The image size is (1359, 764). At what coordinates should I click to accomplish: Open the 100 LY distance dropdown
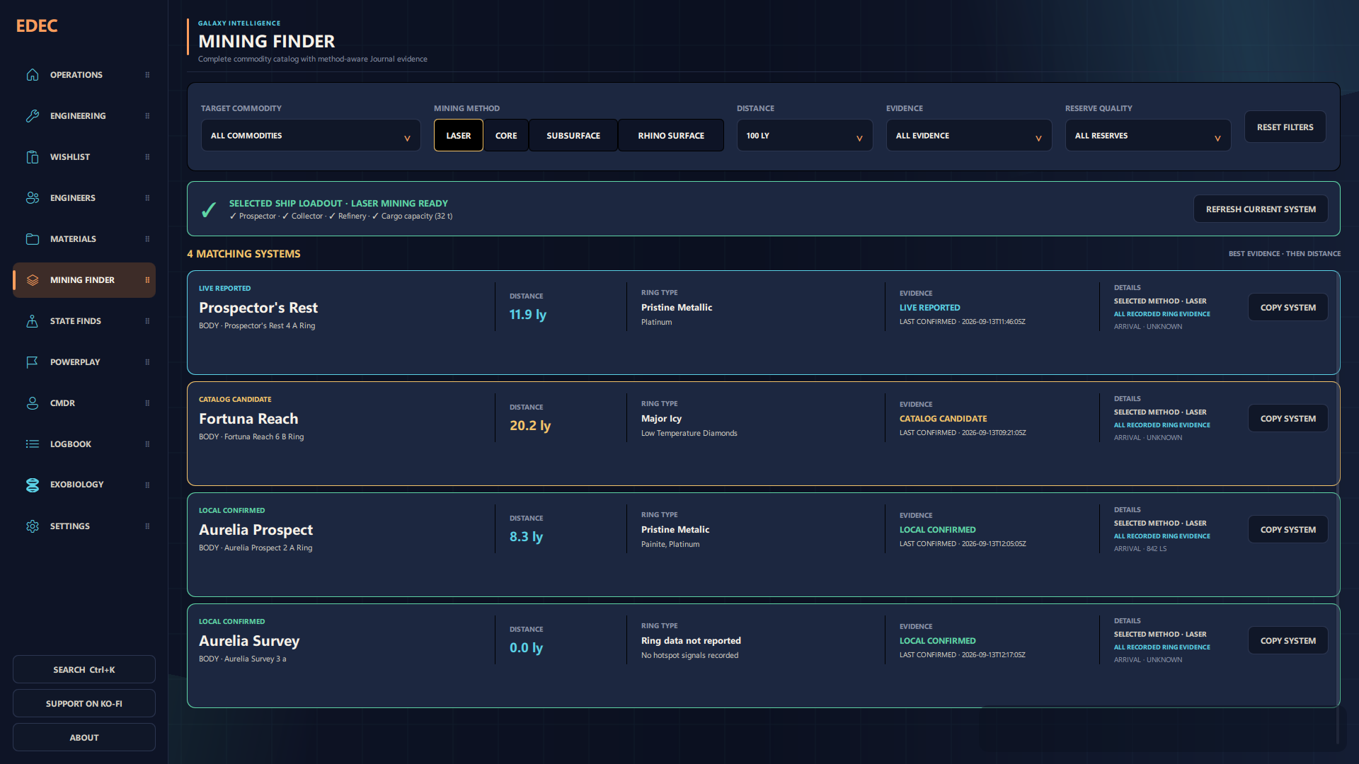805,135
